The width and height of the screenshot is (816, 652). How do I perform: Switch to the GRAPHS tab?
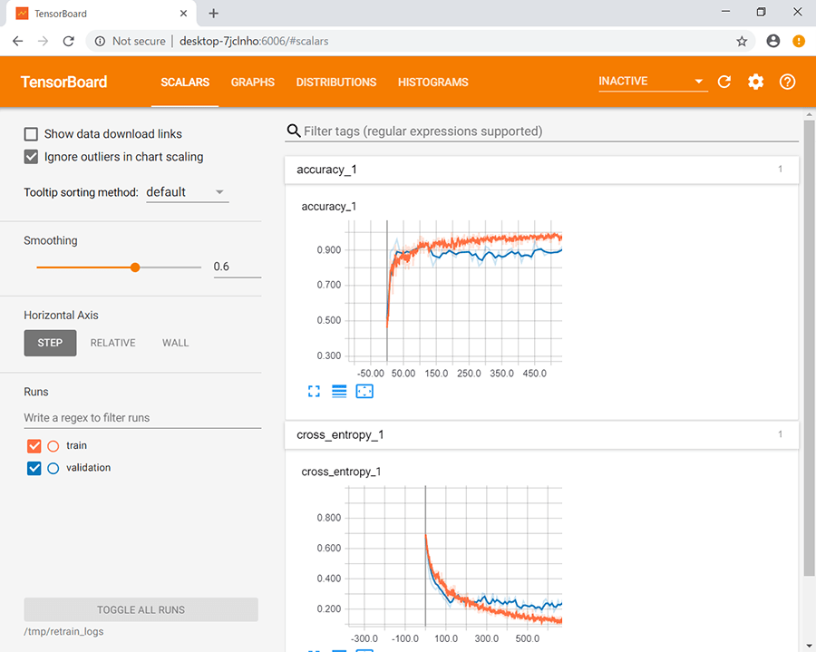[x=252, y=83]
